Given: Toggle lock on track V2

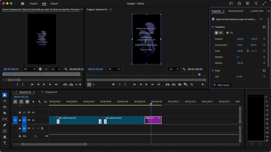Looking at the screenshot, I should pos(20,112).
